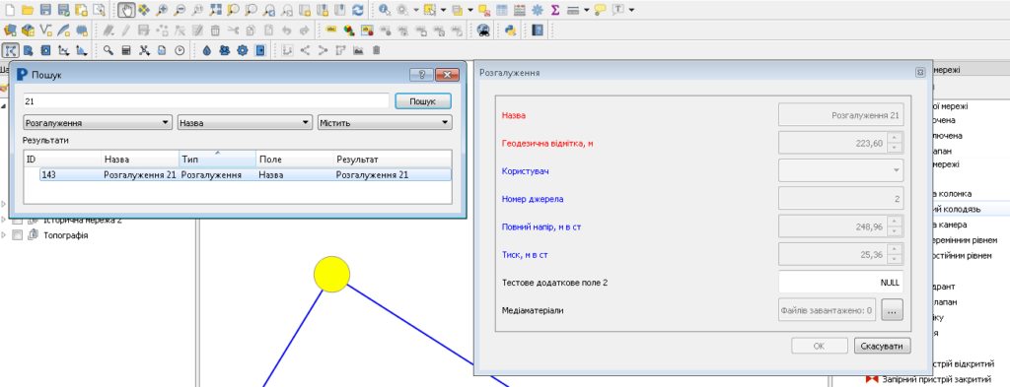Select Запірний пристрій закритий in the right panel
Image resolution: width=1010 pixels, height=387 pixels.
pos(938,379)
